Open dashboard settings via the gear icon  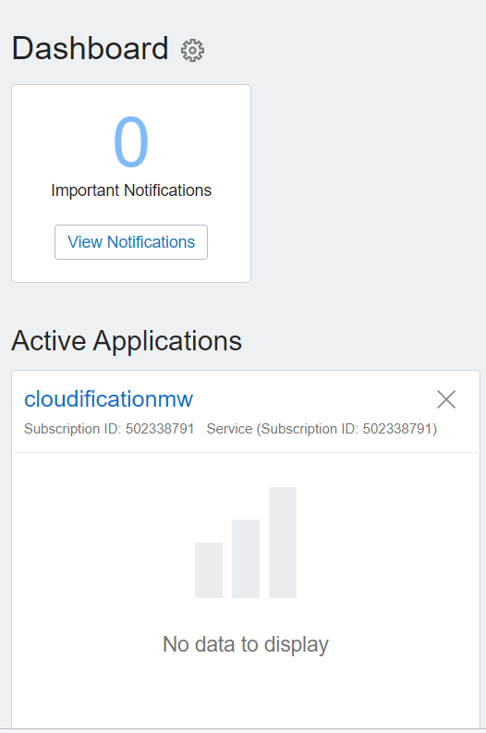pyautogui.click(x=192, y=50)
